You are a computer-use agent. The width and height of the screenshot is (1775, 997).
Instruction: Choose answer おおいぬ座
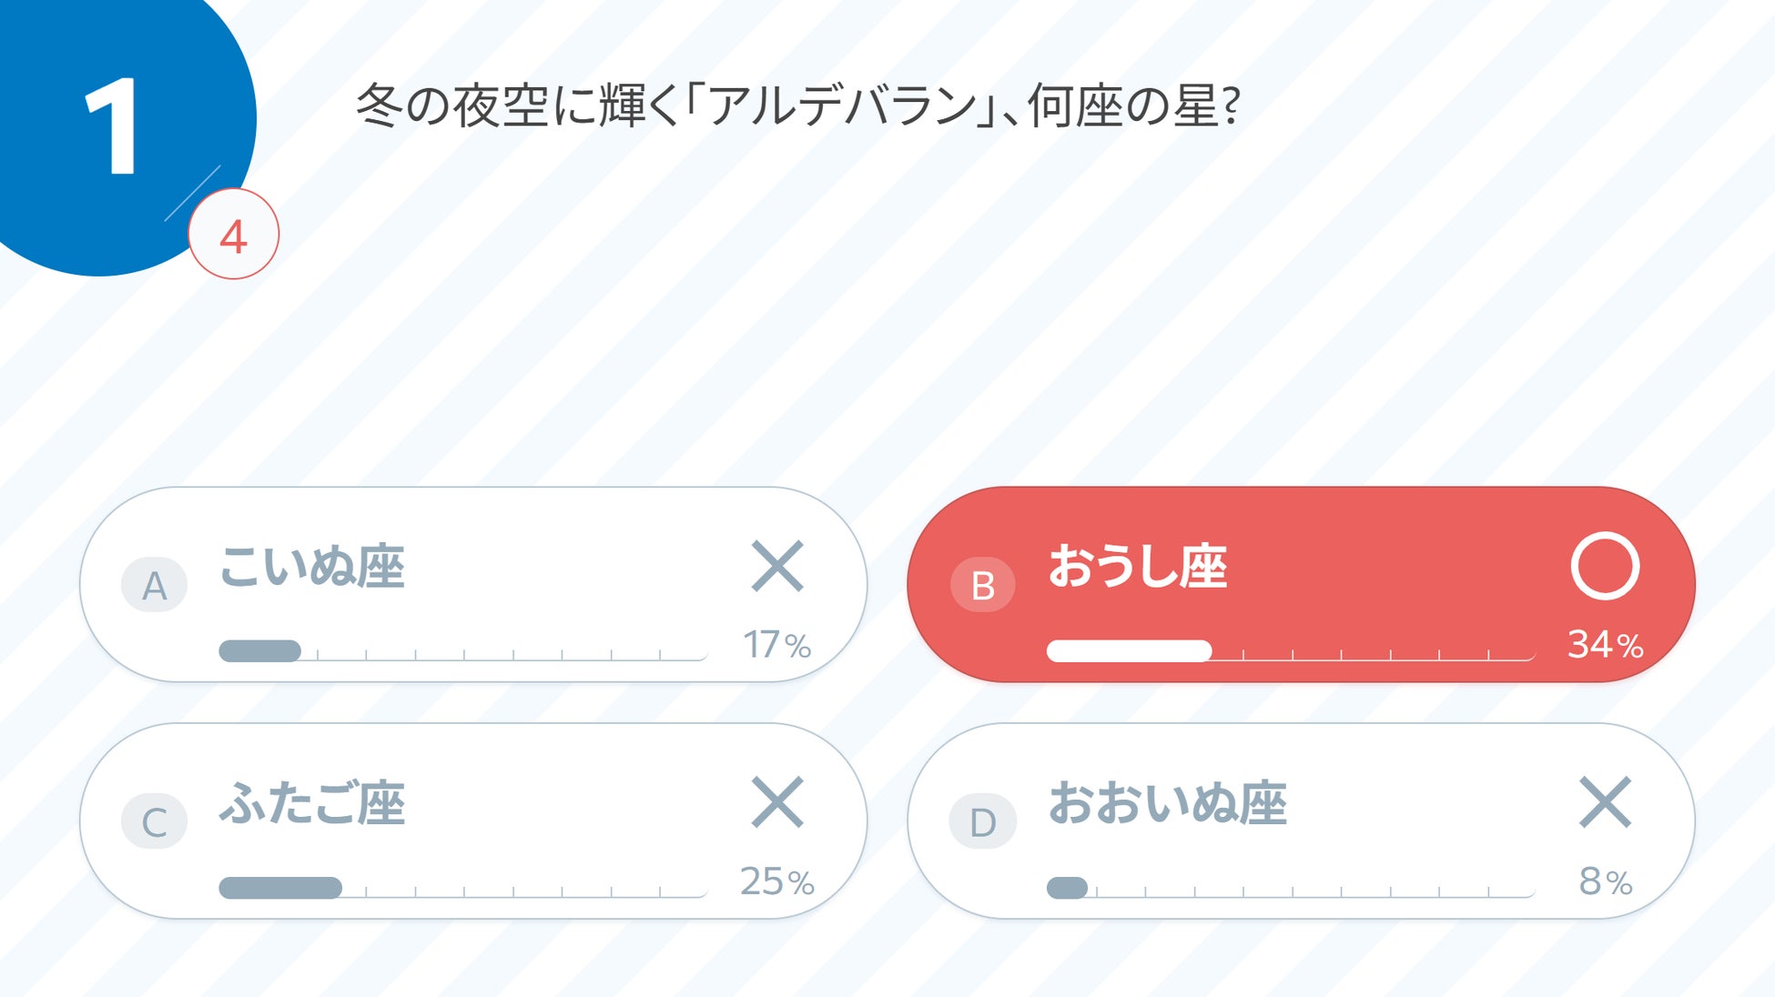click(x=1167, y=803)
